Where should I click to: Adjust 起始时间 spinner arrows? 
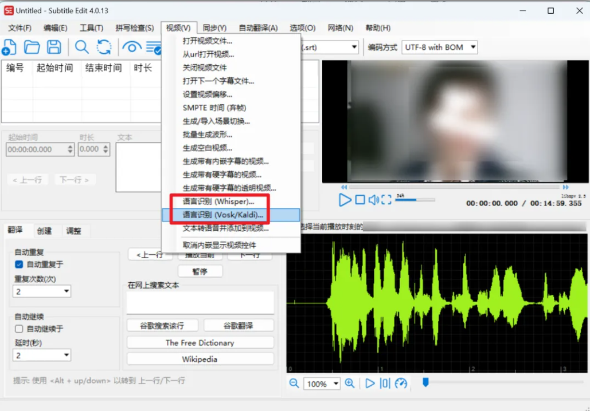tap(70, 149)
